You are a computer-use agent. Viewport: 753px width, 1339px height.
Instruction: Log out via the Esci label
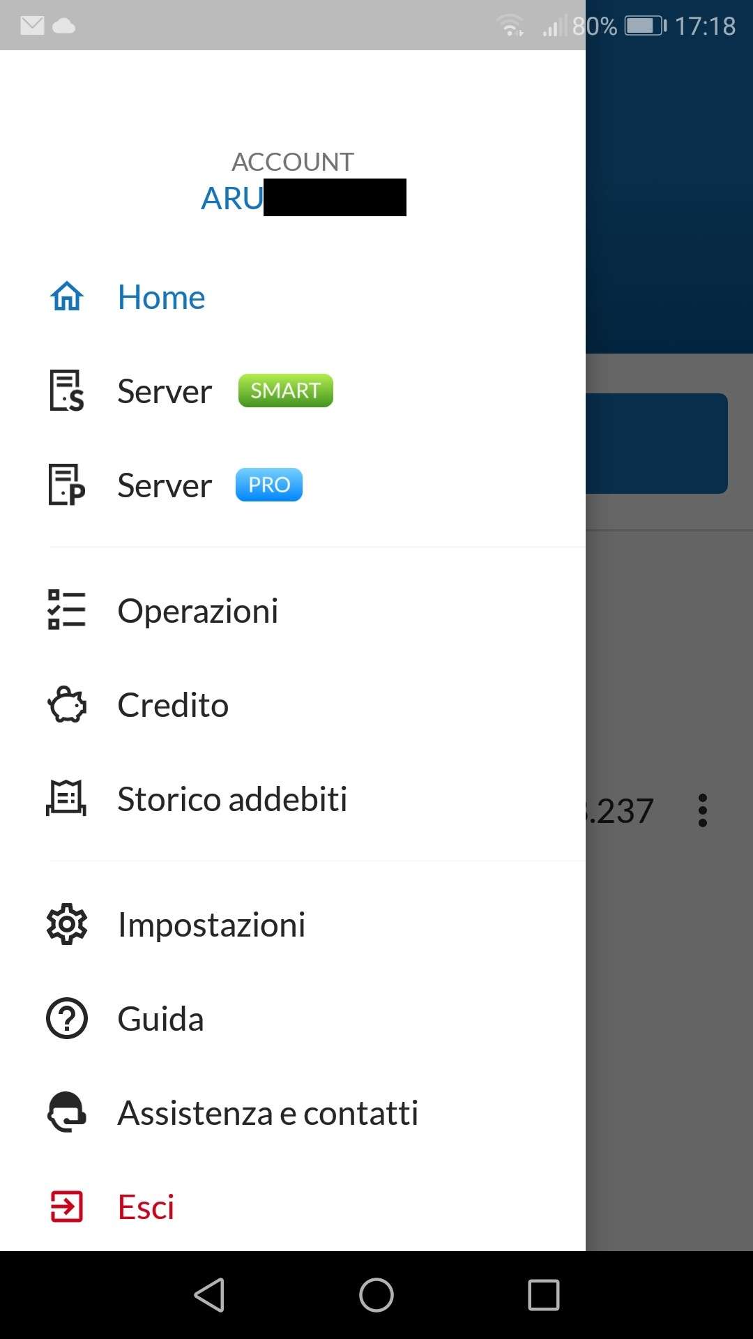click(146, 1207)
